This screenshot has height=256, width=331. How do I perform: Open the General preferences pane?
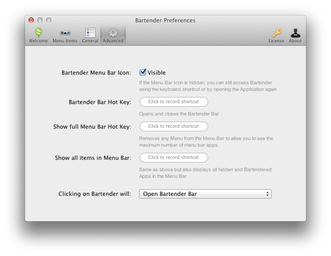coord(90,35)
